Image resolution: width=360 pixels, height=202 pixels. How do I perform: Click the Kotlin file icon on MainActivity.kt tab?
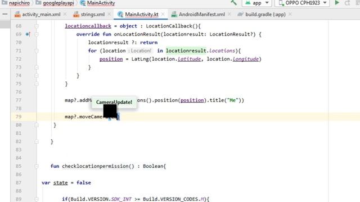point(120,15)
